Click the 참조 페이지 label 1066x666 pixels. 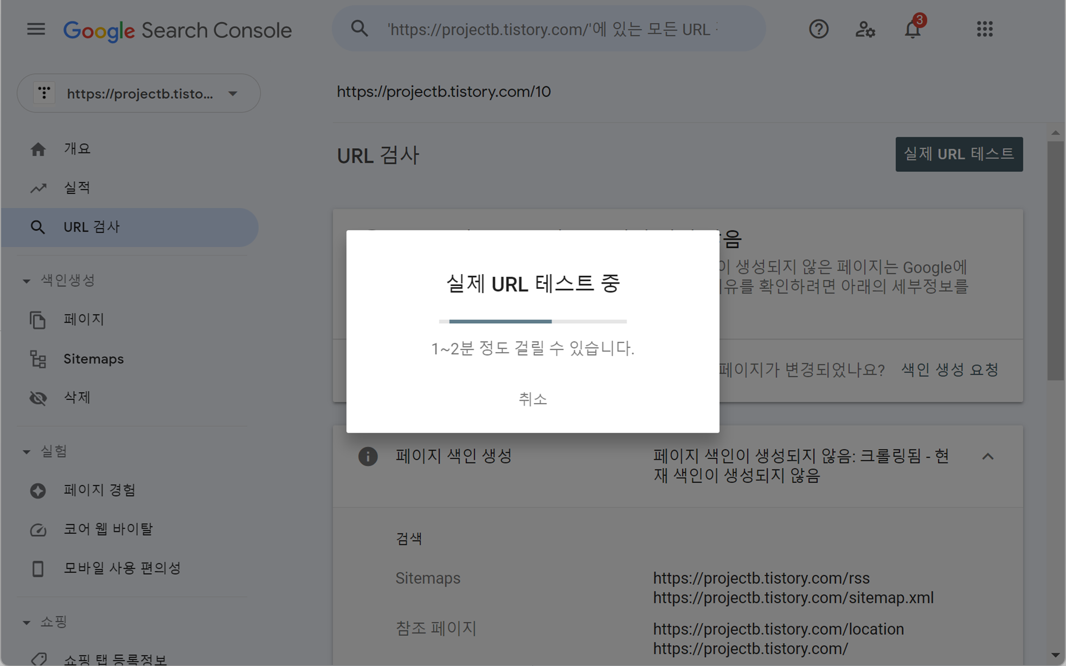point(436,629)
